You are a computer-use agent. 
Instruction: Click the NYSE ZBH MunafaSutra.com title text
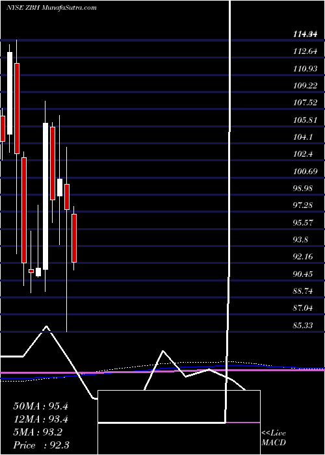click(51, 8)
